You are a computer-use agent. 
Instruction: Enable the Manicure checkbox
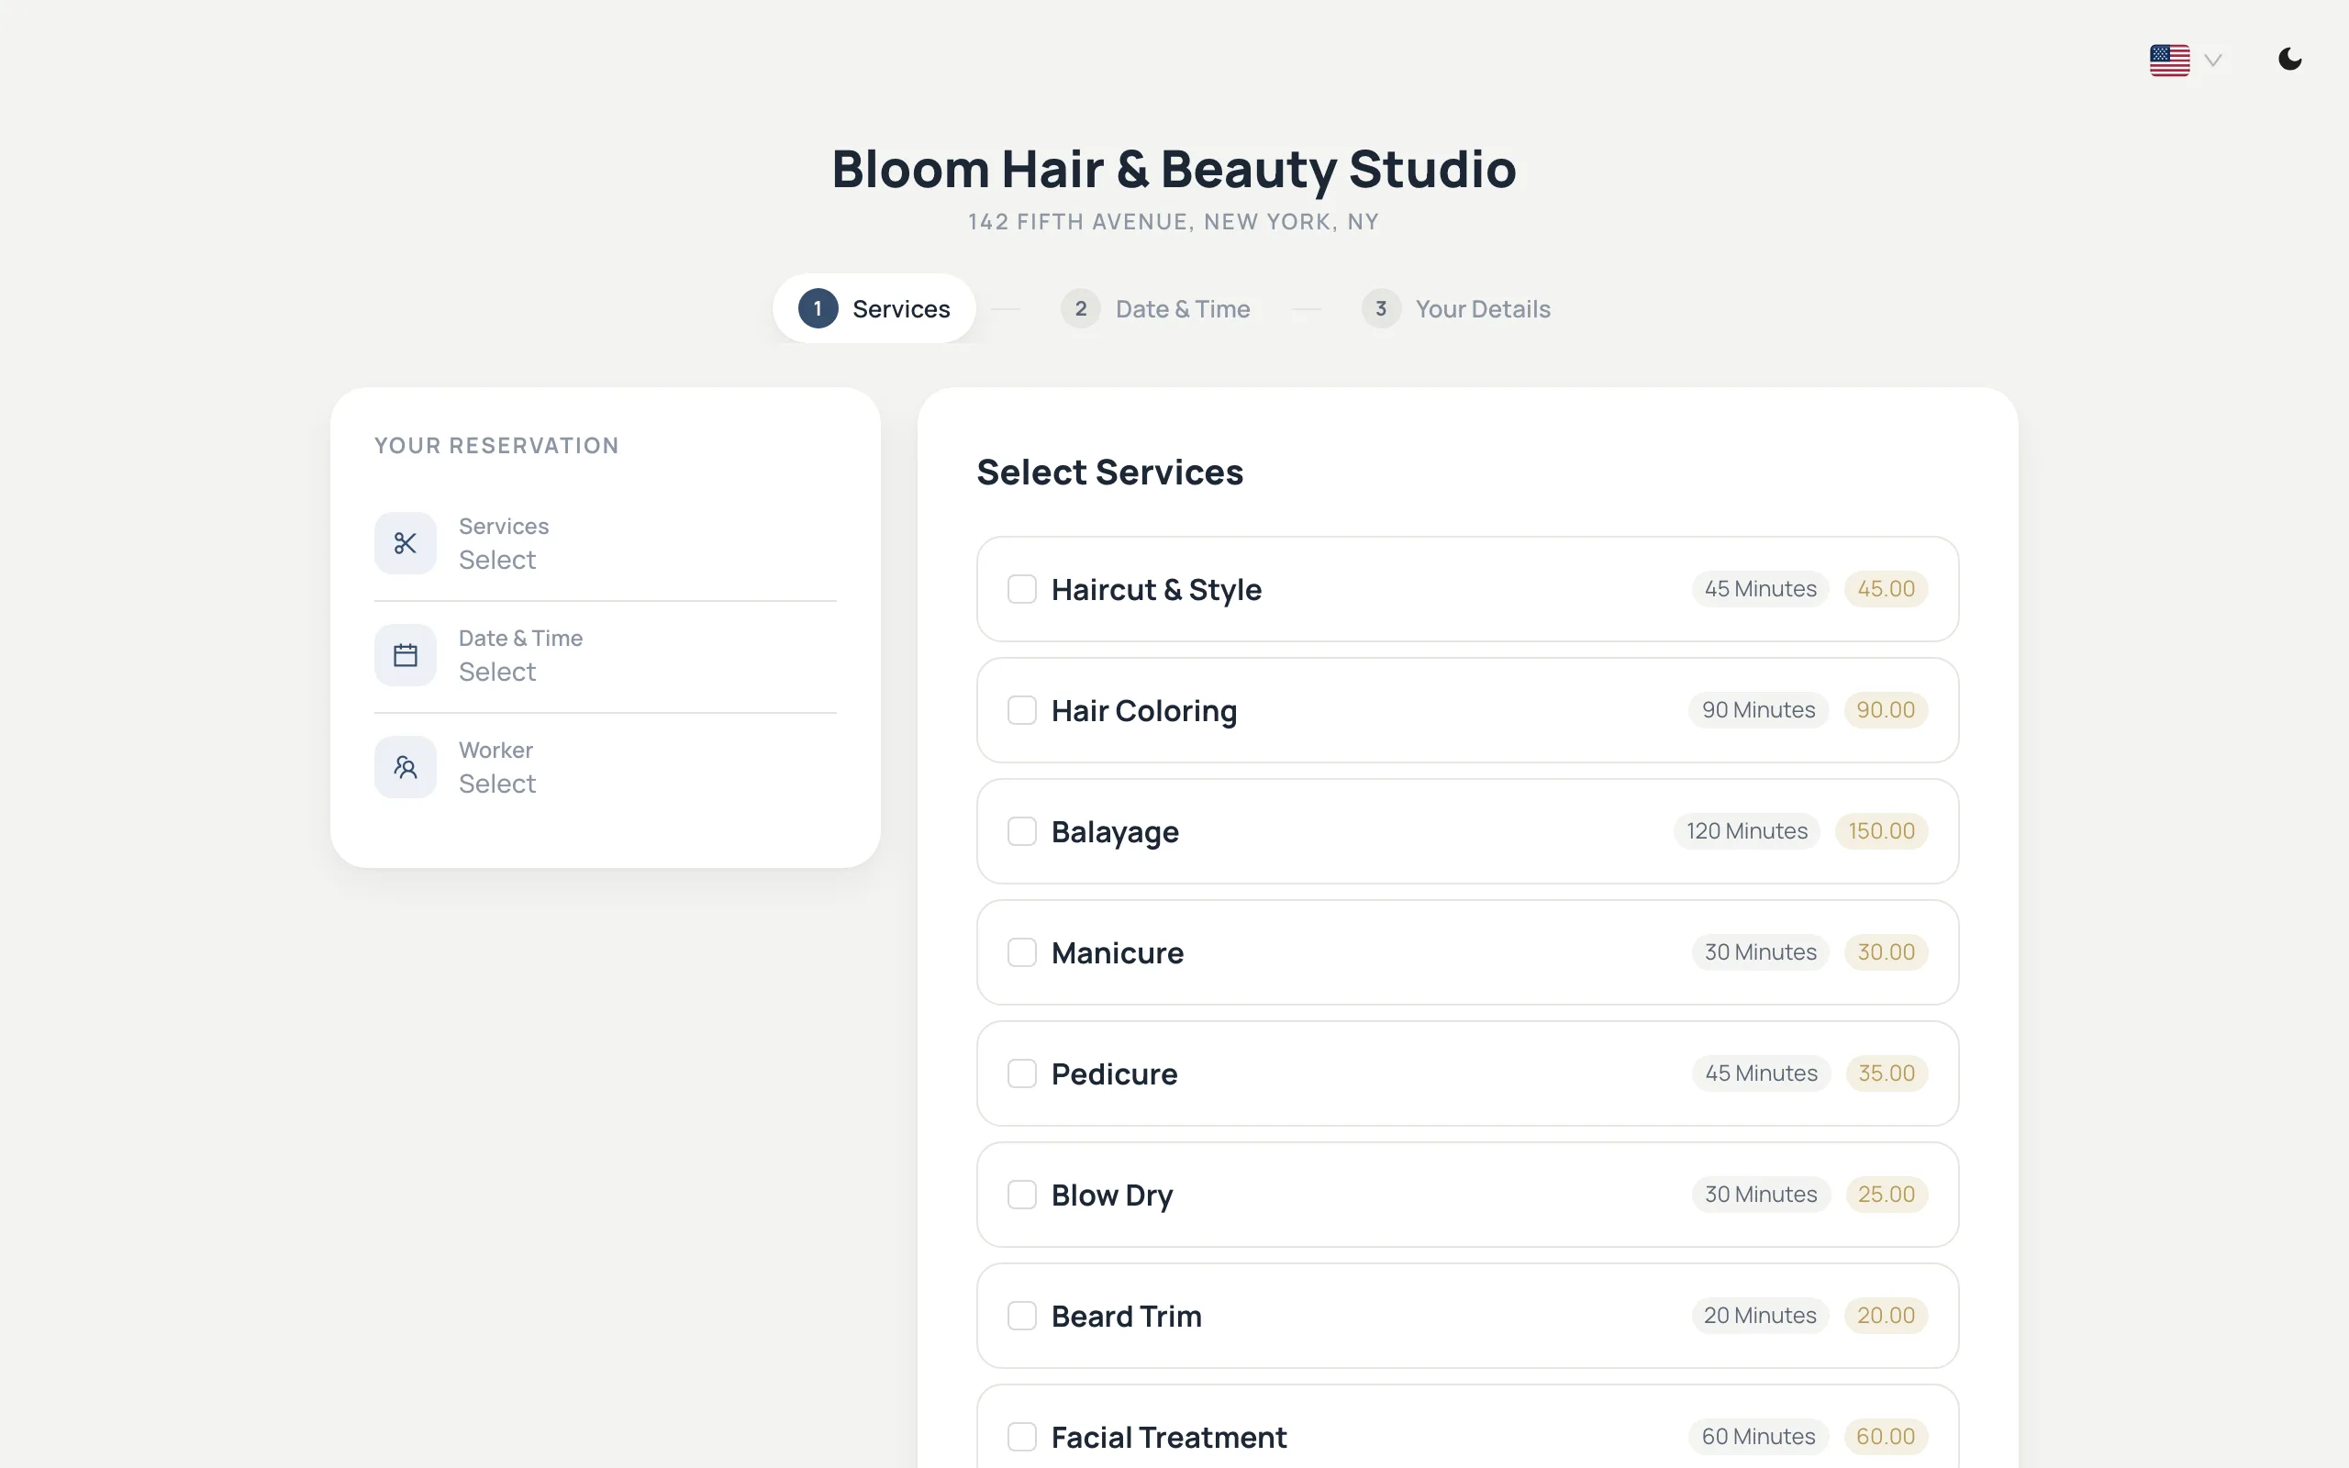tap(1022, 952)
